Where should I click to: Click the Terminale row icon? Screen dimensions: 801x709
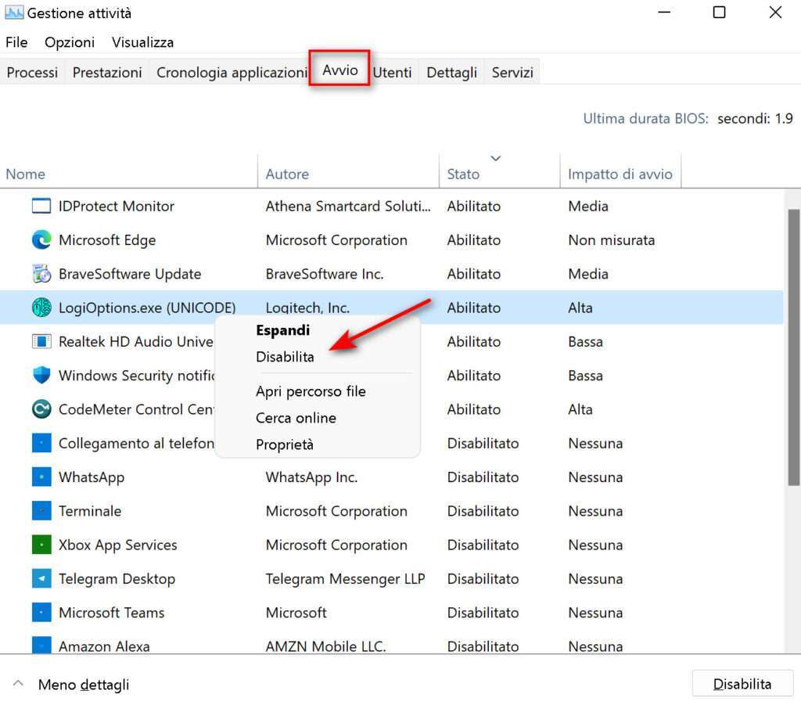click(x=41, y=511)
